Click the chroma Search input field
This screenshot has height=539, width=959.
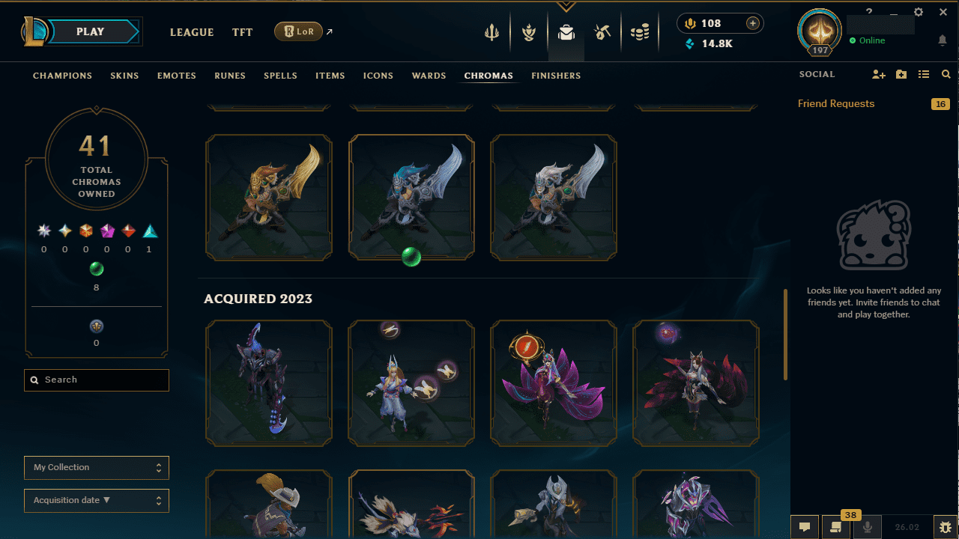[x=97, y=380]
